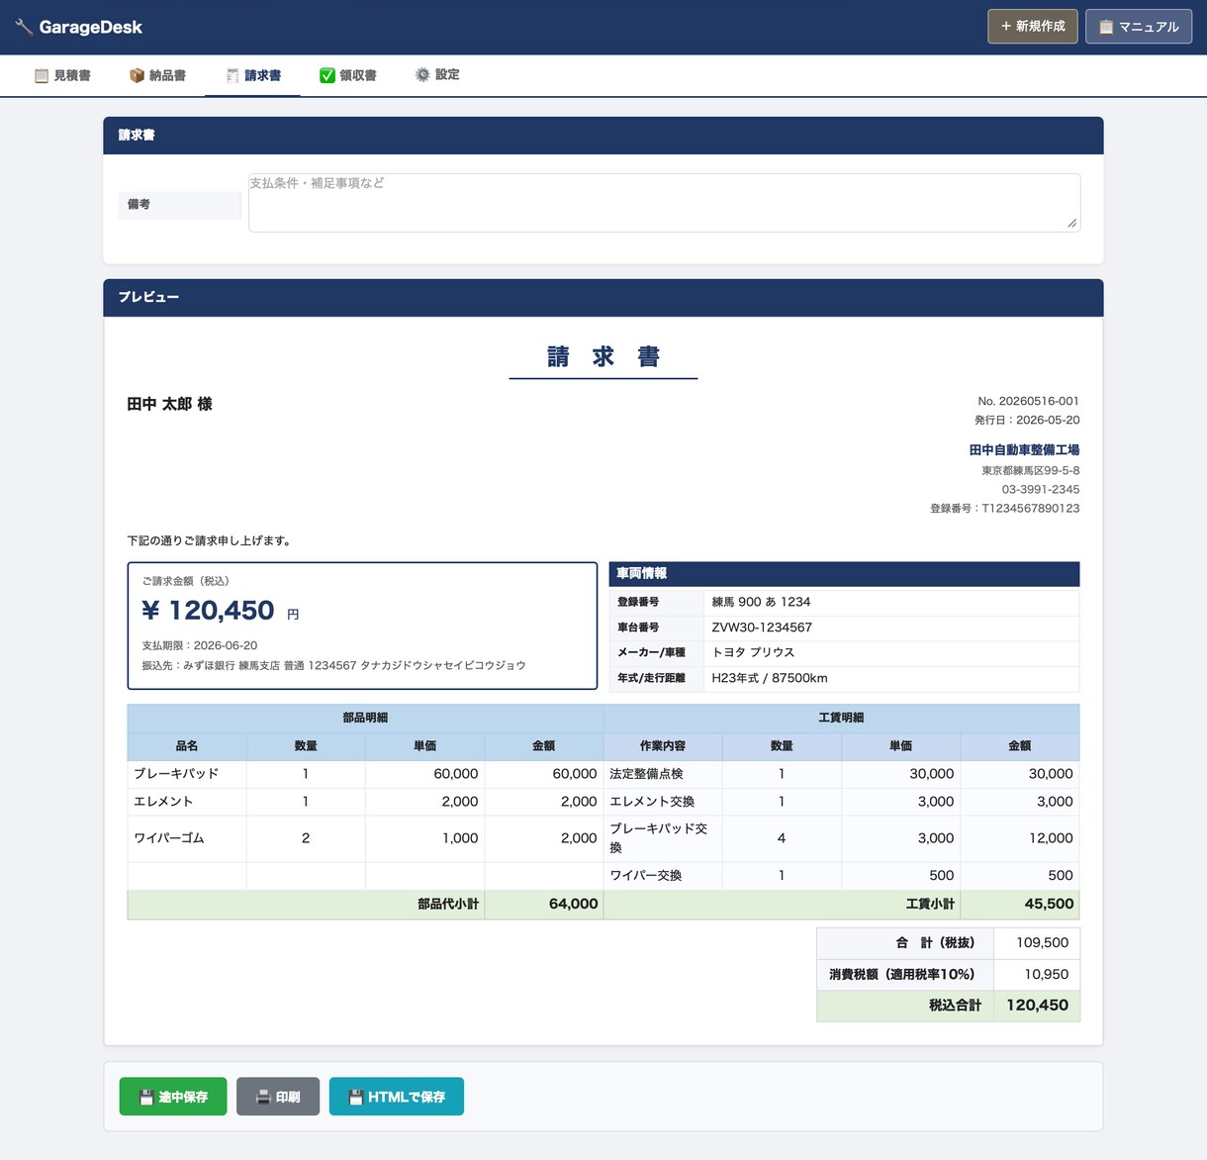
Task: Open the マニュアル button
Action: [1139, 27]
